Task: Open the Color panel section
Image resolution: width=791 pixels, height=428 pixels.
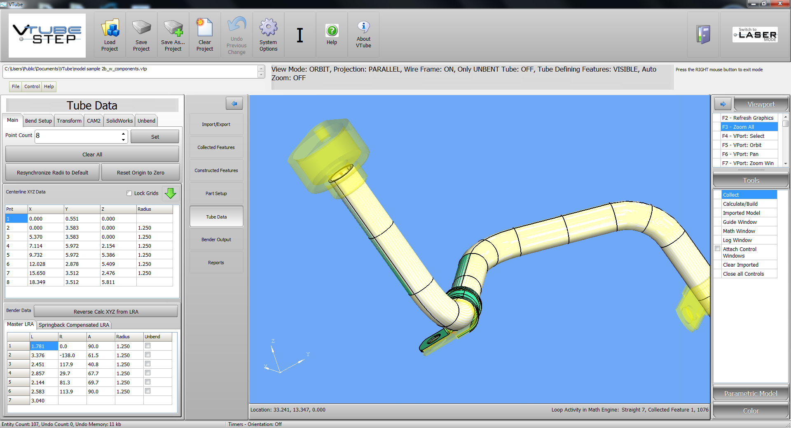Action: tap(750, 411)
